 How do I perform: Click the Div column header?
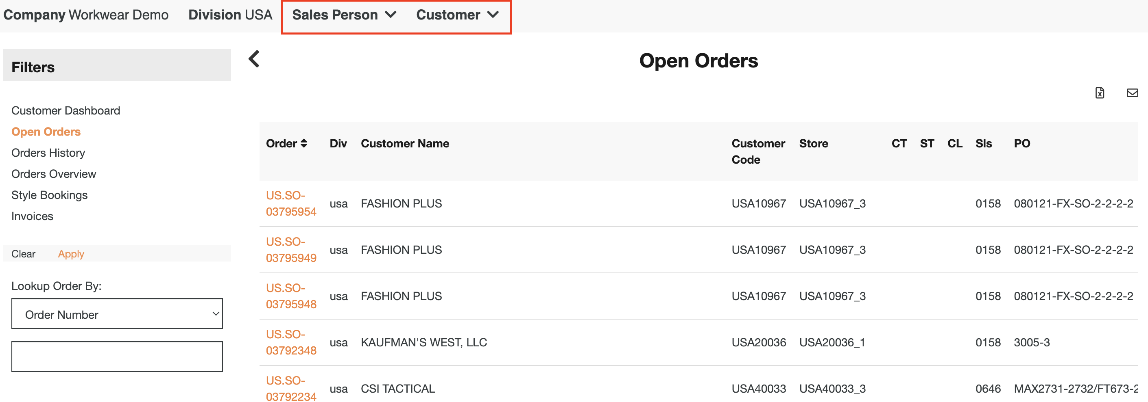pyautogui.click(x=338, y=143)
